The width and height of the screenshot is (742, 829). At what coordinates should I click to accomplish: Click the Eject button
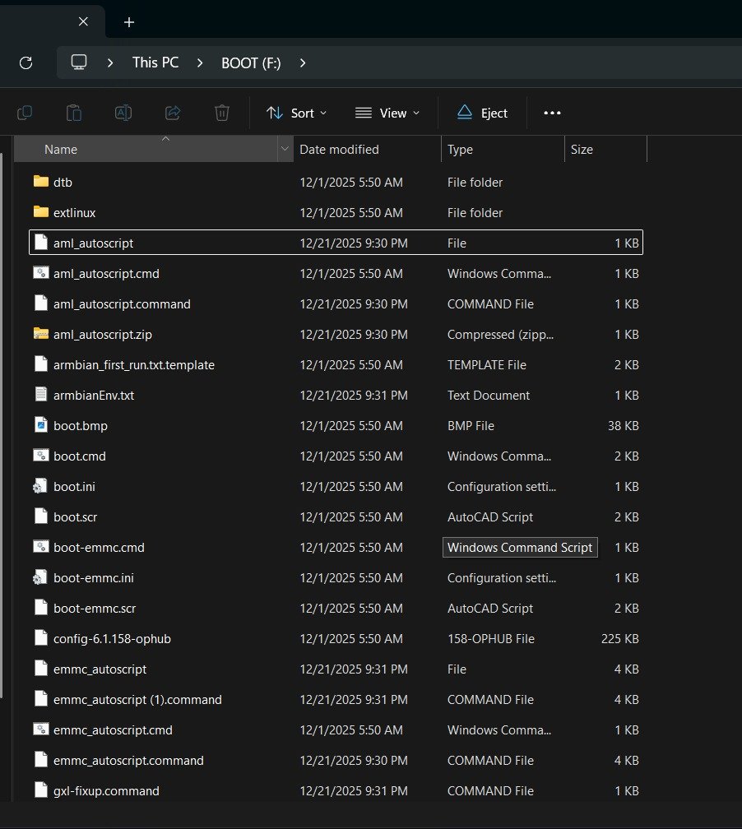click(x=482, y=113)
